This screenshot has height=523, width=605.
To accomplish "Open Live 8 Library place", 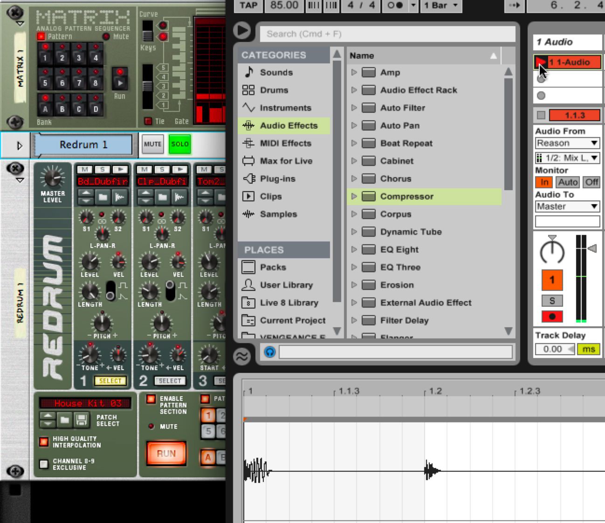I will [289, 303].
